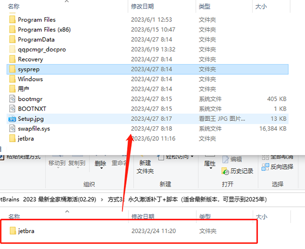Screen dimensions: 305x249
Task: Select the Windows name text
Action: click(x=30, y=79)
